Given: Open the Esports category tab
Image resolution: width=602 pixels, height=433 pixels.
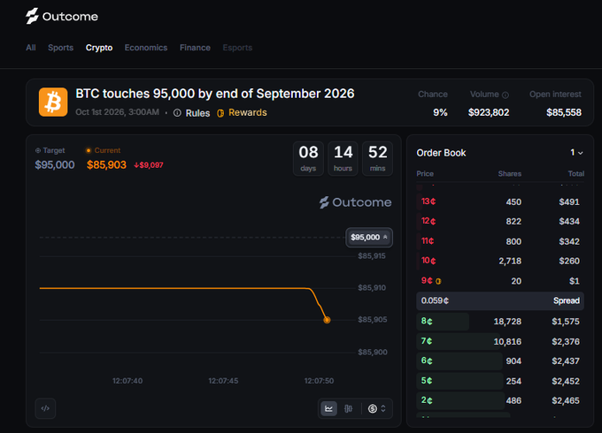Looking at the screenshot, I should [237, 48].
